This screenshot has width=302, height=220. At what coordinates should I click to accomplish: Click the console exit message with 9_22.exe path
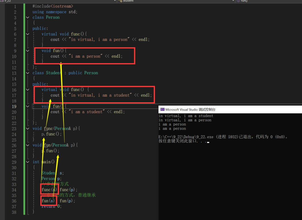[x=223, y=137]
